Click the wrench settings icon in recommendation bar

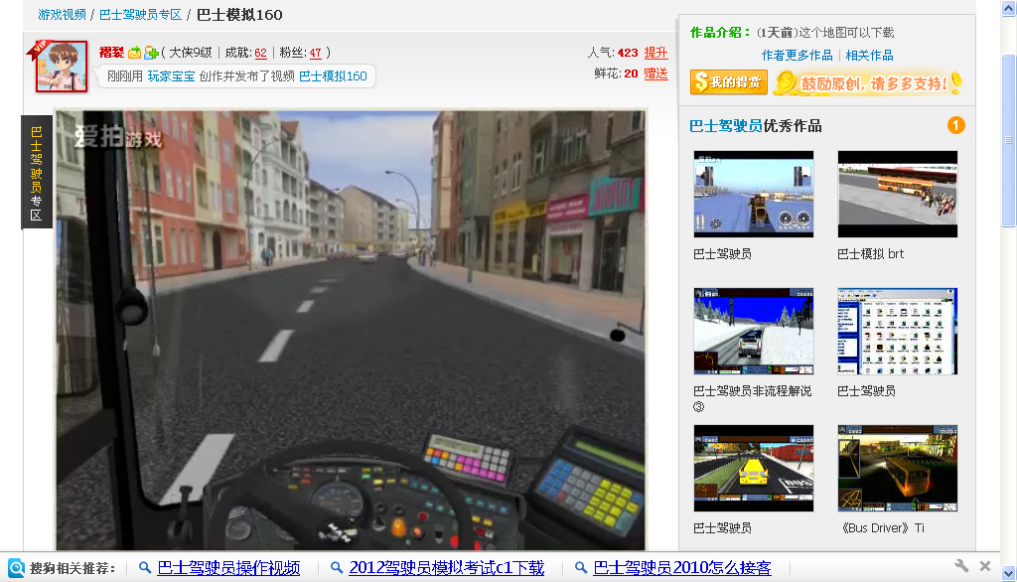point(961,566)
